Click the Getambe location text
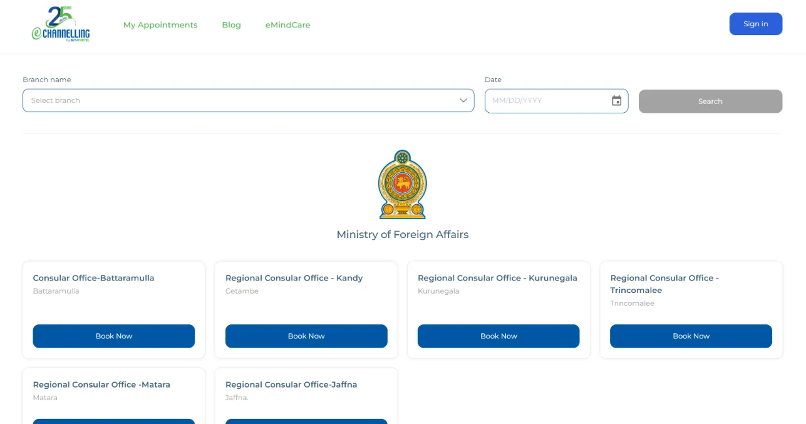The height and width of the screenshot is (424, 806). [242, 291]
